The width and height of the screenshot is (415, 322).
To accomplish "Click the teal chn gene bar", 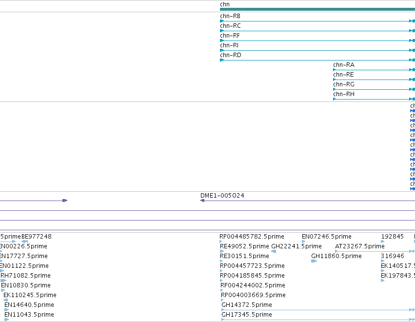I will click(317, 9).
